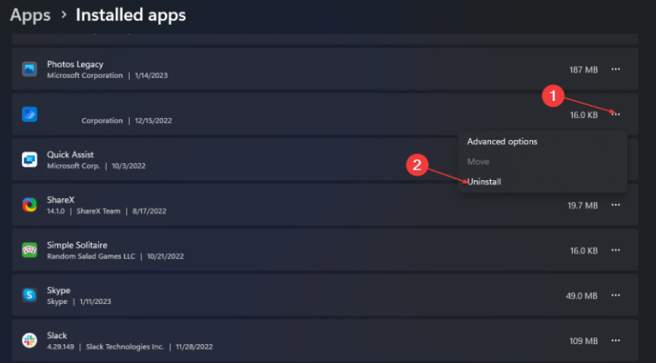This screenshot has height=363, width=656.
Task: Show more options for Slack
Action: pyautogui.click(x=616, y=341)
